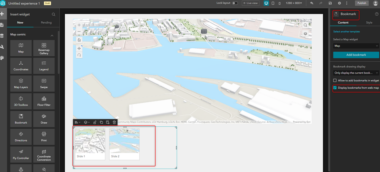The image size is (380, 172).
Task: Click the map home button
Action: pos(79,40)
